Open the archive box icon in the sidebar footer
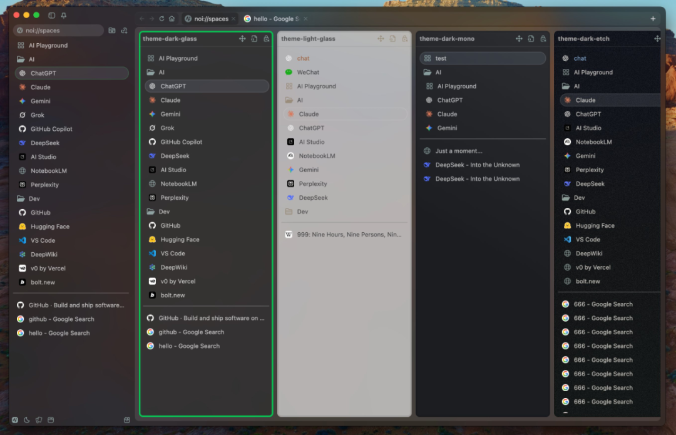Image resolution: width=676 pixels, height=435 pixels. (51, 420)
